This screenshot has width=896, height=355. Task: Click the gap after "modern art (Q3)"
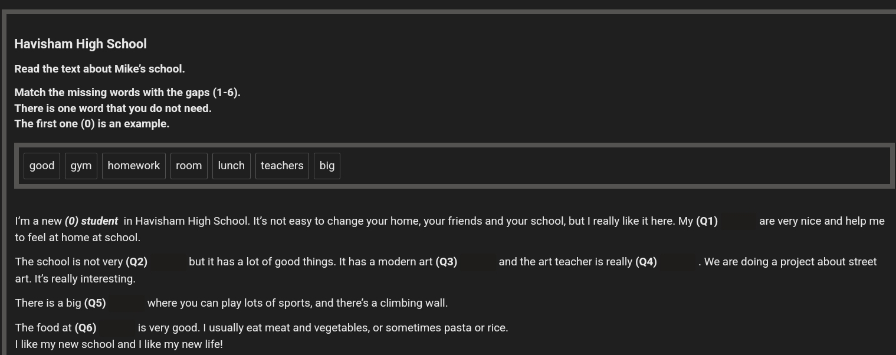coord(478,262)
